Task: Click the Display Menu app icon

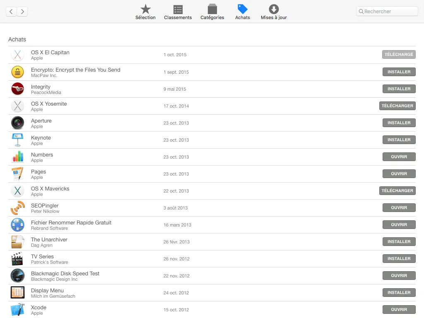Action: [x=17, y=293]
